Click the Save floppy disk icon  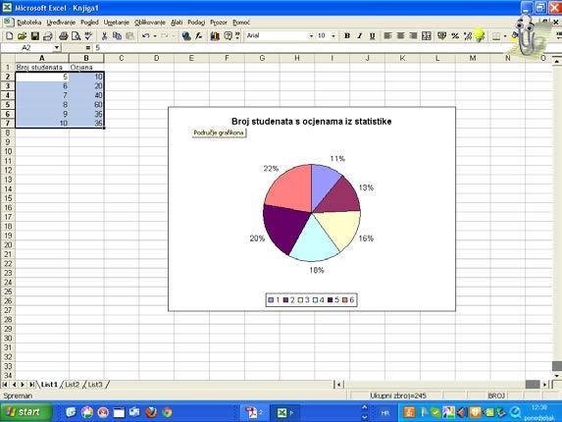pos(34,36)
